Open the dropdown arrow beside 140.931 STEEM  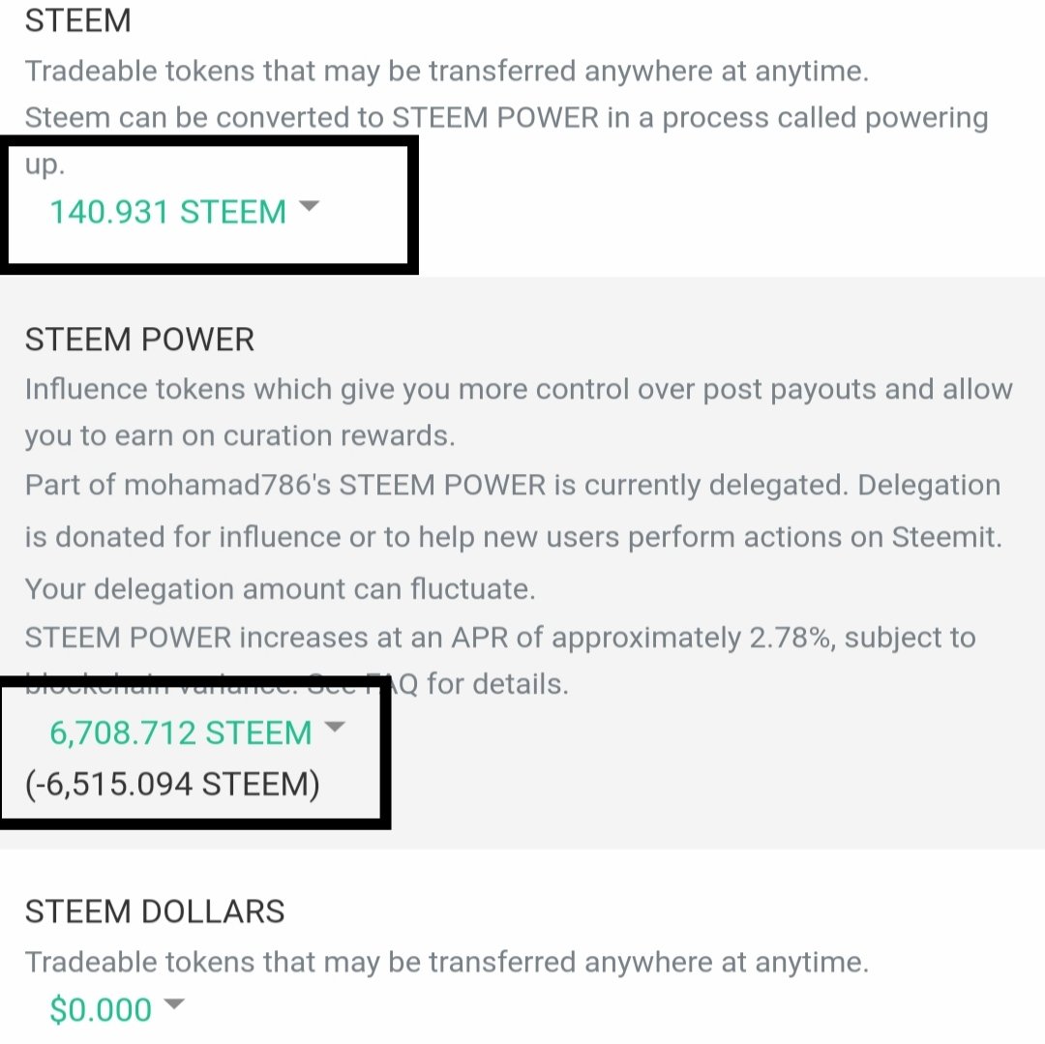(309, 206)
